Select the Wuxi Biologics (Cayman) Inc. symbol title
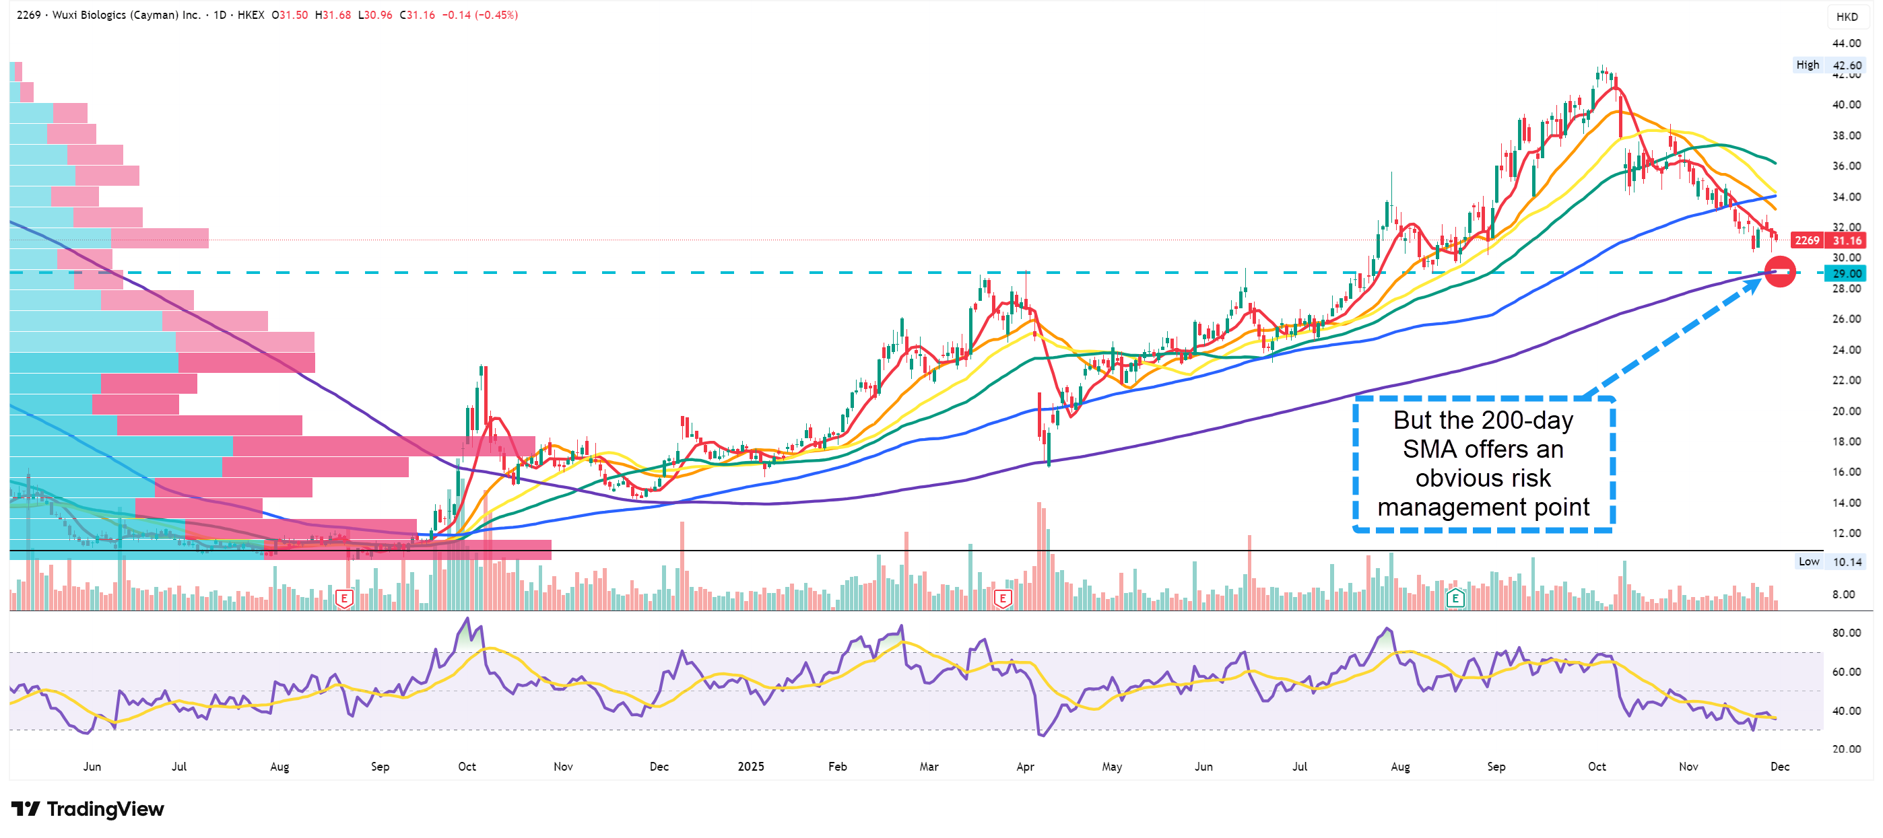The width and height of the screenshot is (1883, 838). click(127, 15)
